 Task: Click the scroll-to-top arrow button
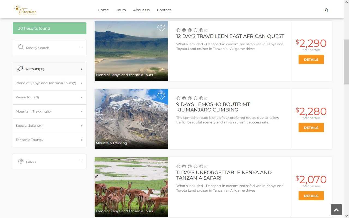(336, 210)
